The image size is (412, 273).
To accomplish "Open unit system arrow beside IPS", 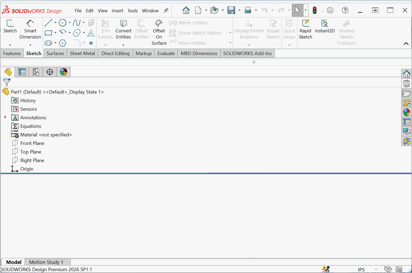I will coord(376,269).
